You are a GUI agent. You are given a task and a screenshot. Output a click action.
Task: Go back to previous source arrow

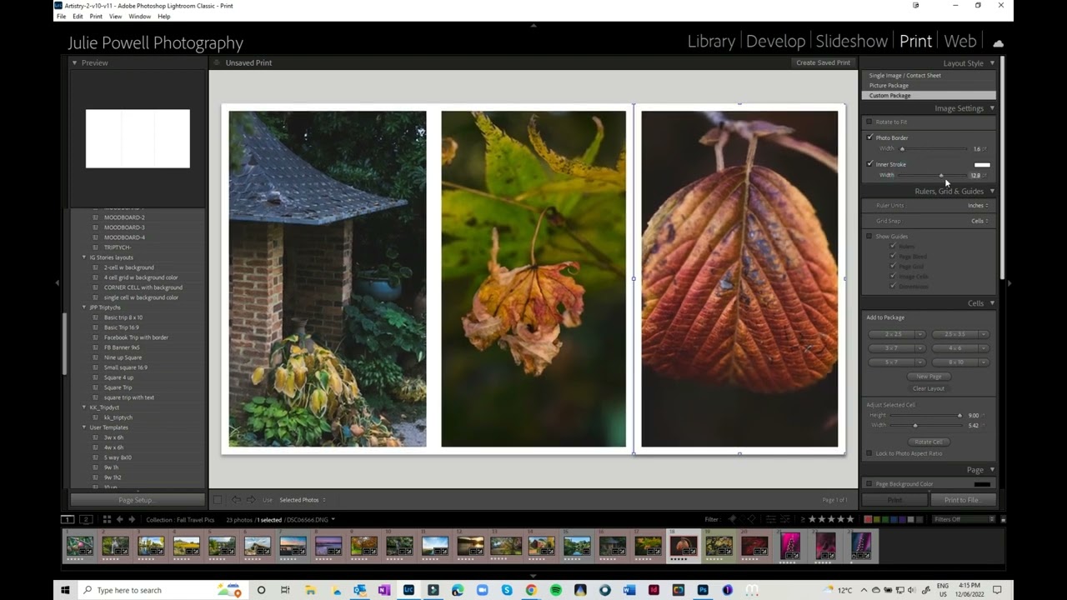(x=119, y=519)
